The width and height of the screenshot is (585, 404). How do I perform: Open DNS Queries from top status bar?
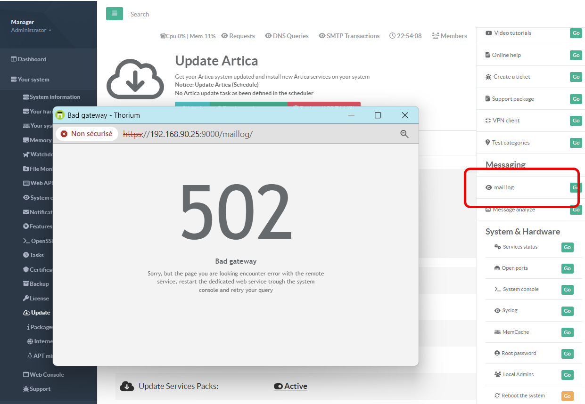[287, 36]
